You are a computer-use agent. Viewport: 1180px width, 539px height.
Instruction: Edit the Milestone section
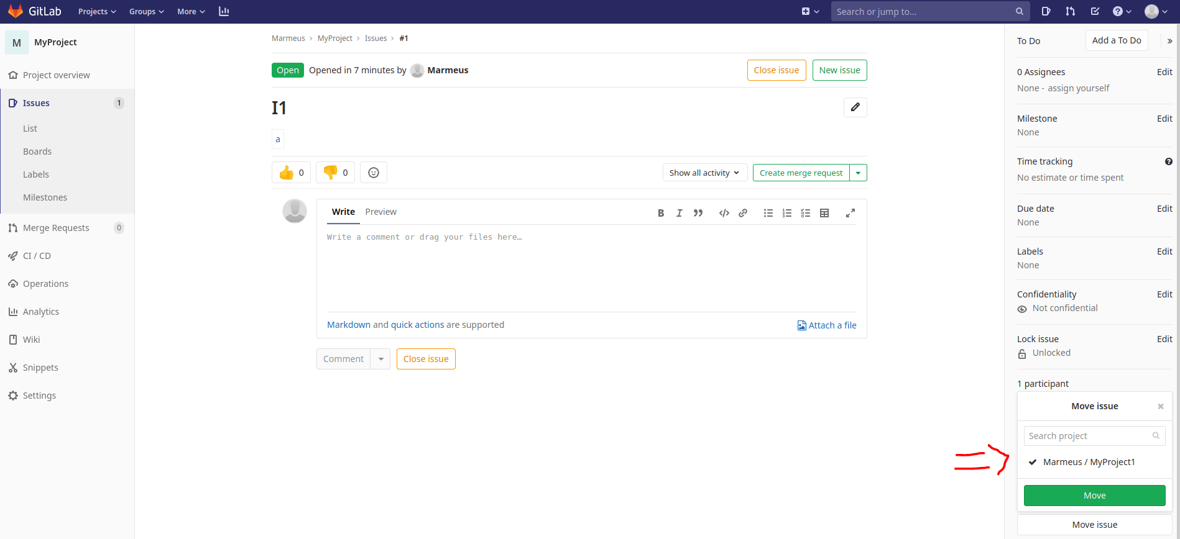(x=1164, y=119)
